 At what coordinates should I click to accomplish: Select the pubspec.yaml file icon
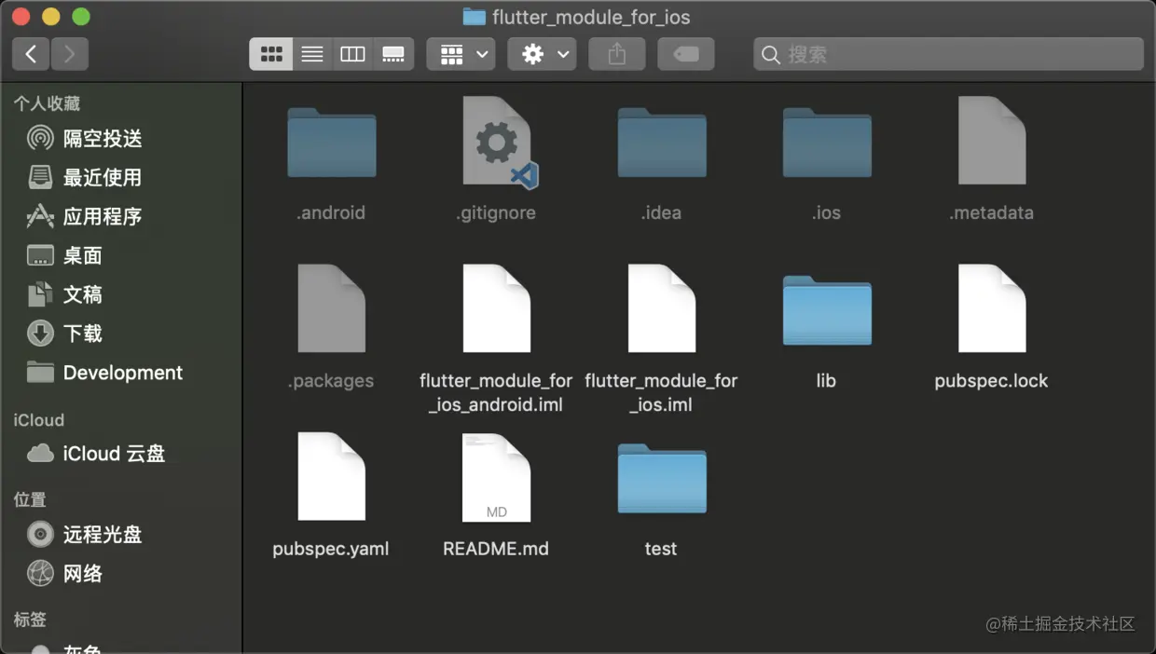point(331,476)
